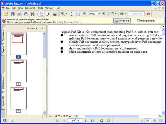This screenshot has height=124, width=166.
Task: Click the zoom percentage field showing 100%
Action: click(93, 14)
